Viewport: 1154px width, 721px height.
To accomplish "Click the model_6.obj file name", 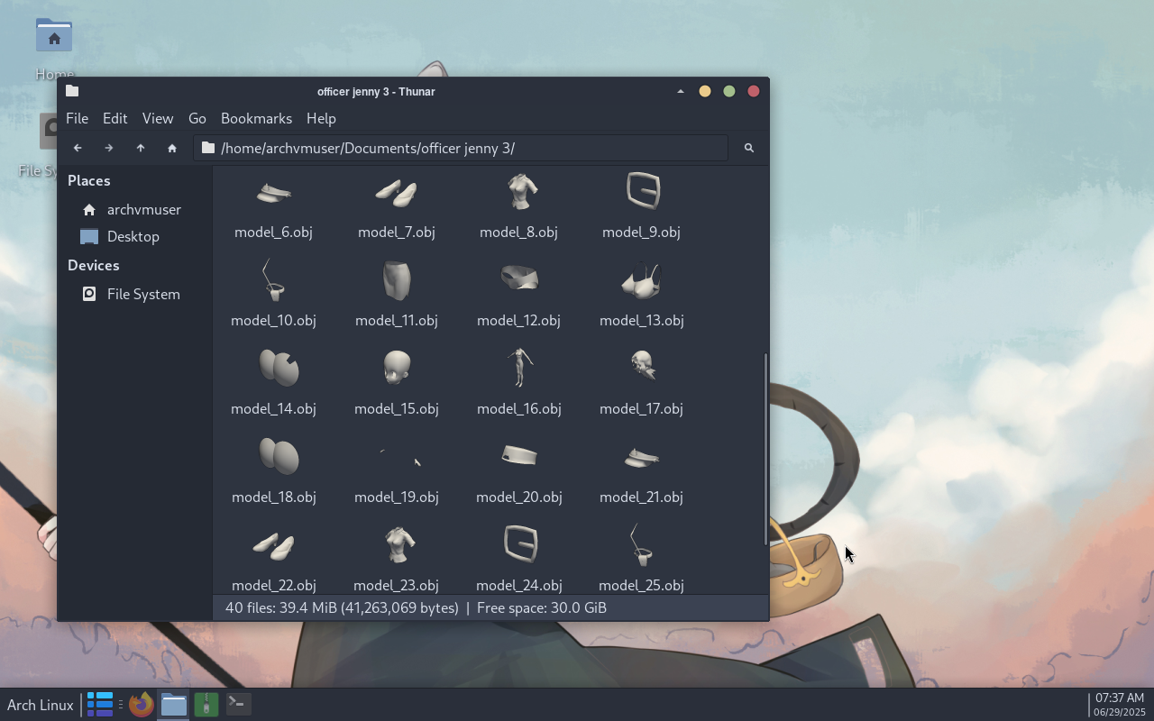I will click(273, 232).
